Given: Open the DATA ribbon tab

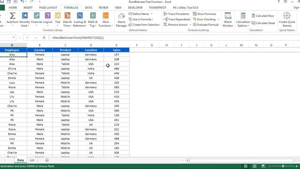Looking at the screenshot, I should 89,8.
